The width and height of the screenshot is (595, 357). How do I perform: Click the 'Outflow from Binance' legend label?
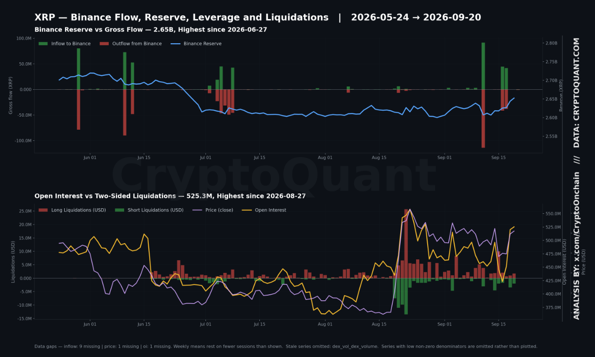pyautogui.click(x=137, y=44)
